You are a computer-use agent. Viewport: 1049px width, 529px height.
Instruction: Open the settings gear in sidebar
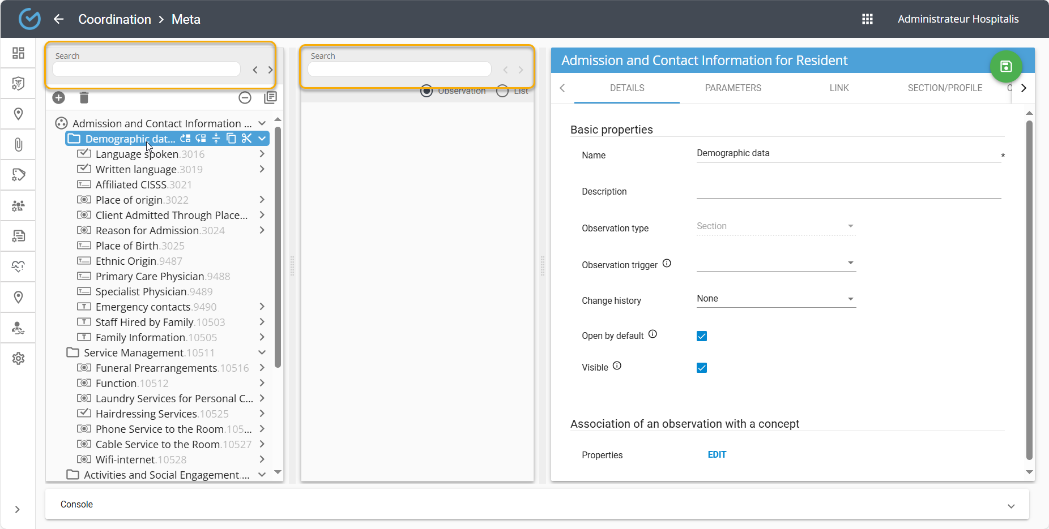pos(18,358)
